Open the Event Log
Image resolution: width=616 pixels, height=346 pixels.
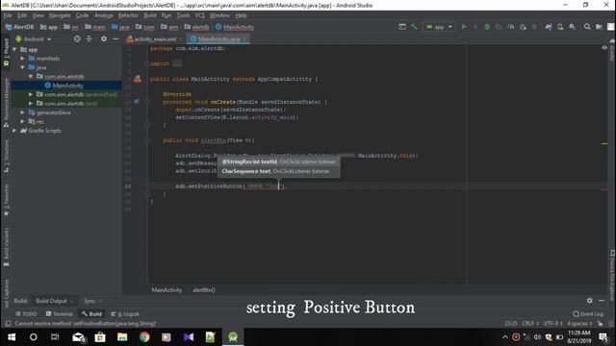point(588,314)
